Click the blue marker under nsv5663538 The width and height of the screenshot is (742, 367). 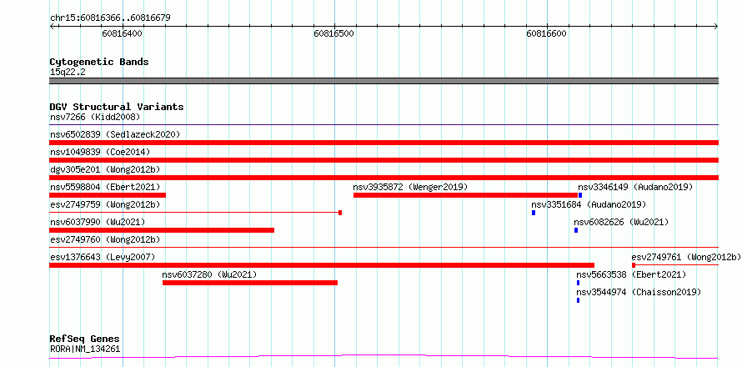579,283
